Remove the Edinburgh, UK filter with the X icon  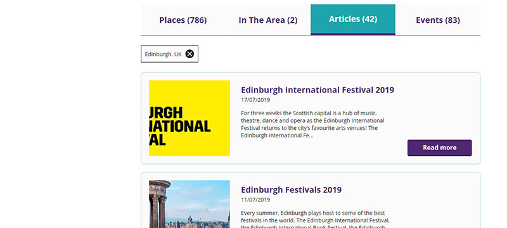pyautogui.click(x=189, y=54)
